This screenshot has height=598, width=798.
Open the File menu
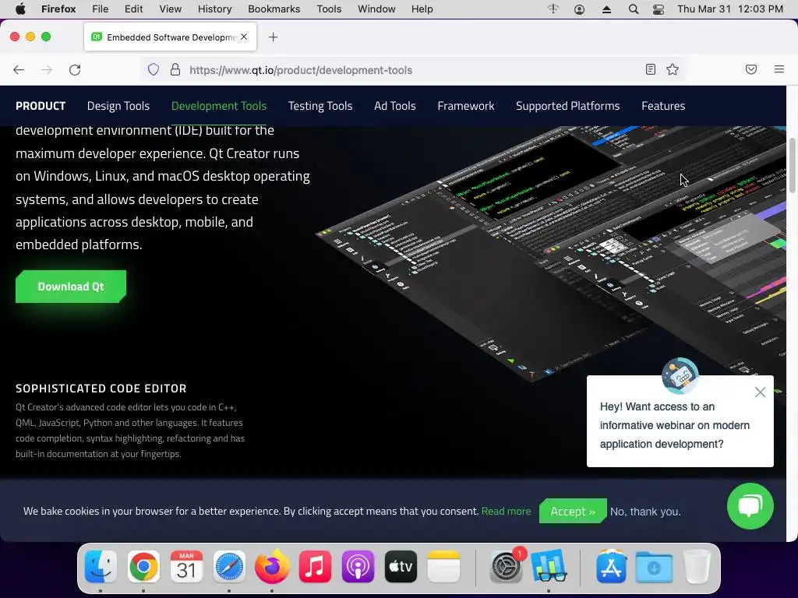pyautogui.click(x=100, y=9)
